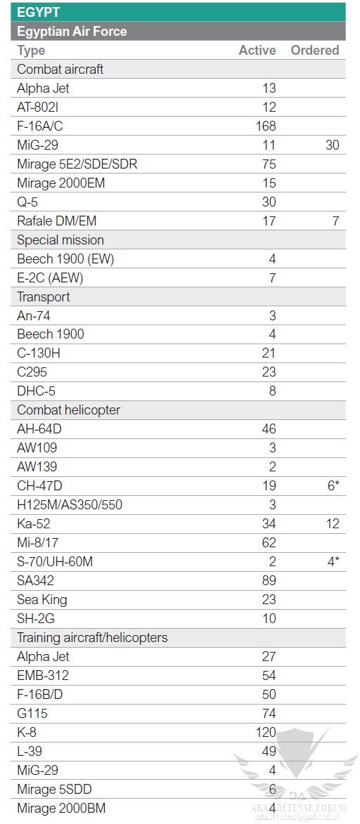
Task: Select the EGYPT header bar
Action: click(x=178, y=12)
